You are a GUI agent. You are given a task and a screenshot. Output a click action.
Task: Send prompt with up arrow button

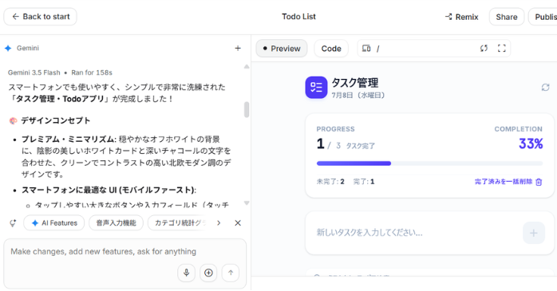[231, 273]
